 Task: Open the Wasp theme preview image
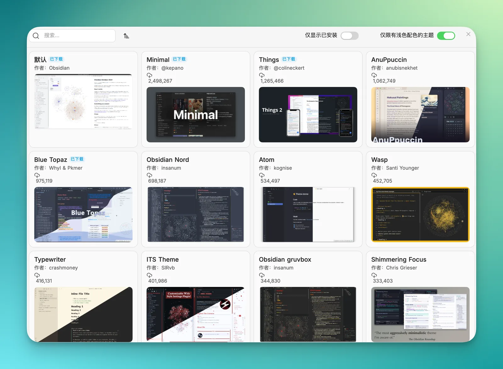(x=420, y=215)
